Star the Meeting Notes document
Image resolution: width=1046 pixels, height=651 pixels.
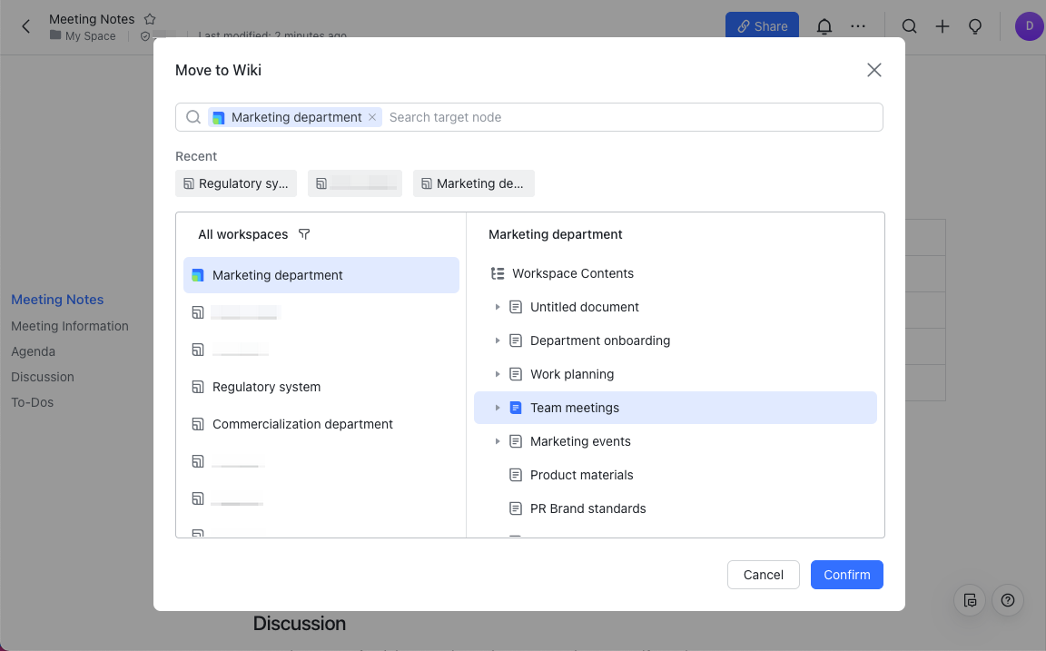click(x=151, y=19)
